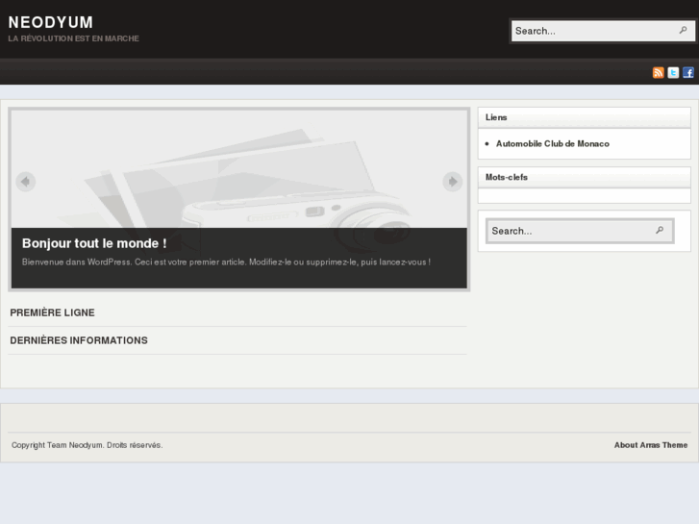
Task: Click the NEODYUM site title
Action: point(50,22)
